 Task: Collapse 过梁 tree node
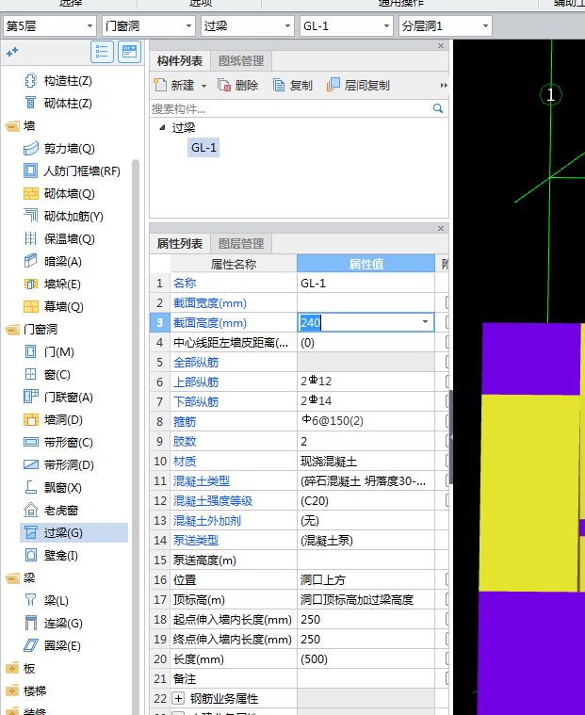[162, 128]
